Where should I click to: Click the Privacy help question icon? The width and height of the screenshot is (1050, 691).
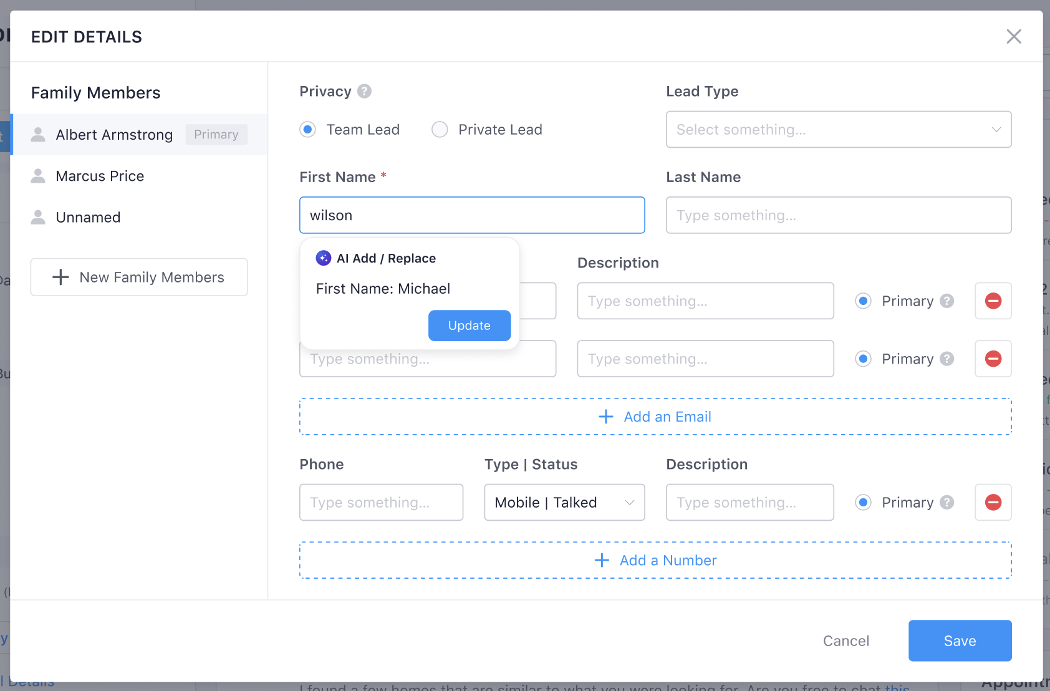tap(365, 92)
